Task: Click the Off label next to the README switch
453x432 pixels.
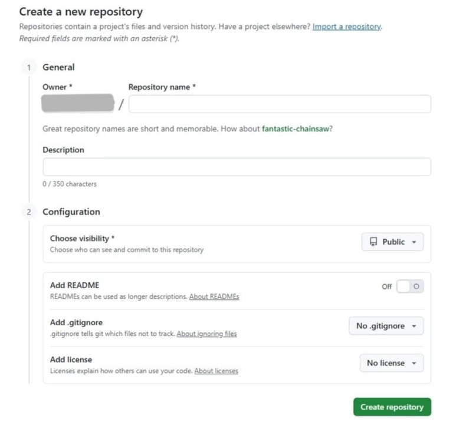Action: (x=386, y=287)
